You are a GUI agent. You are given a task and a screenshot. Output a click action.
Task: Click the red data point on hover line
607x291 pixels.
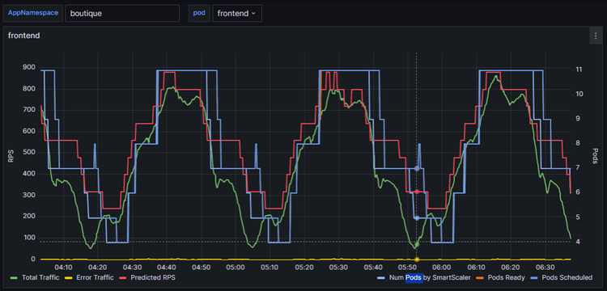417,192
